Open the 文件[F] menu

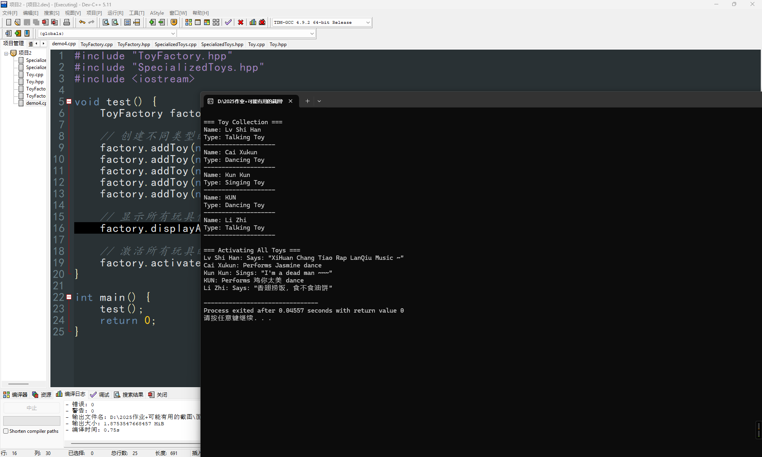pos(10,13)
